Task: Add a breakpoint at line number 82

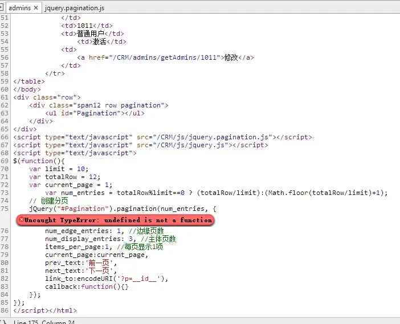Action: tap(5, 279)
